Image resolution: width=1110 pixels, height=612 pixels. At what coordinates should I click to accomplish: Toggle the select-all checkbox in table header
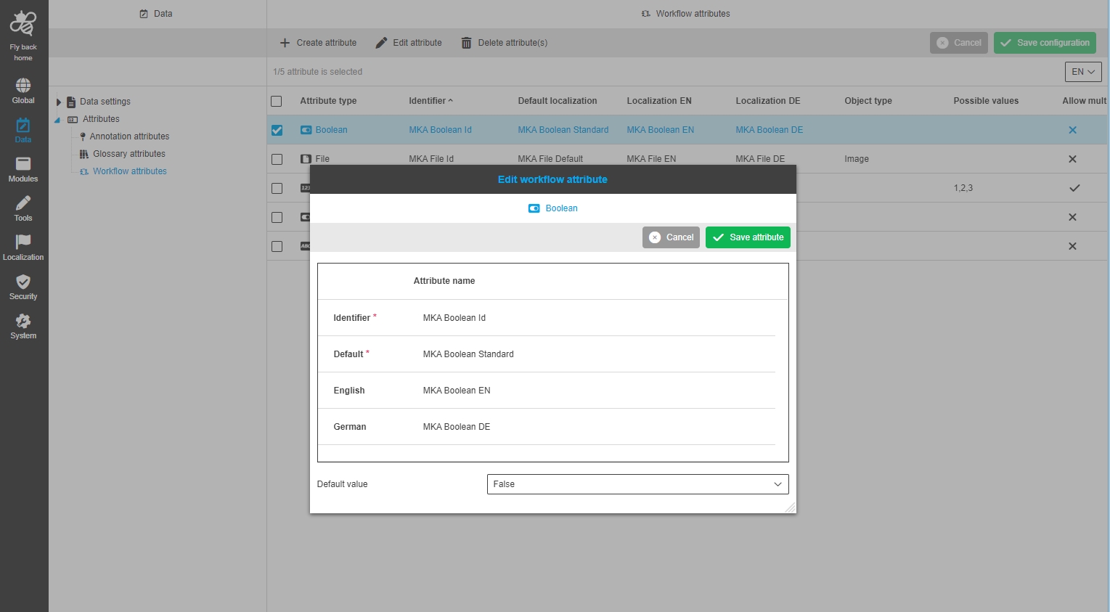coord(277,101)
